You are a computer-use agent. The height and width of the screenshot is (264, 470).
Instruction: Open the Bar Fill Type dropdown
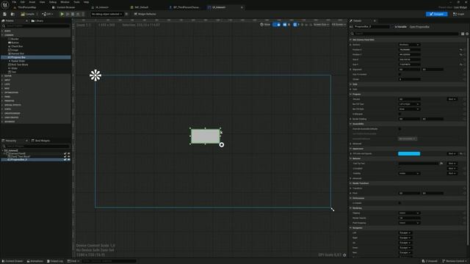point(409,104)
